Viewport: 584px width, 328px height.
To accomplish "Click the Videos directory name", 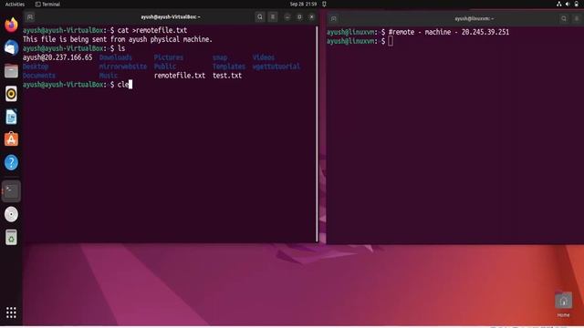I will (x=264, y=57).
